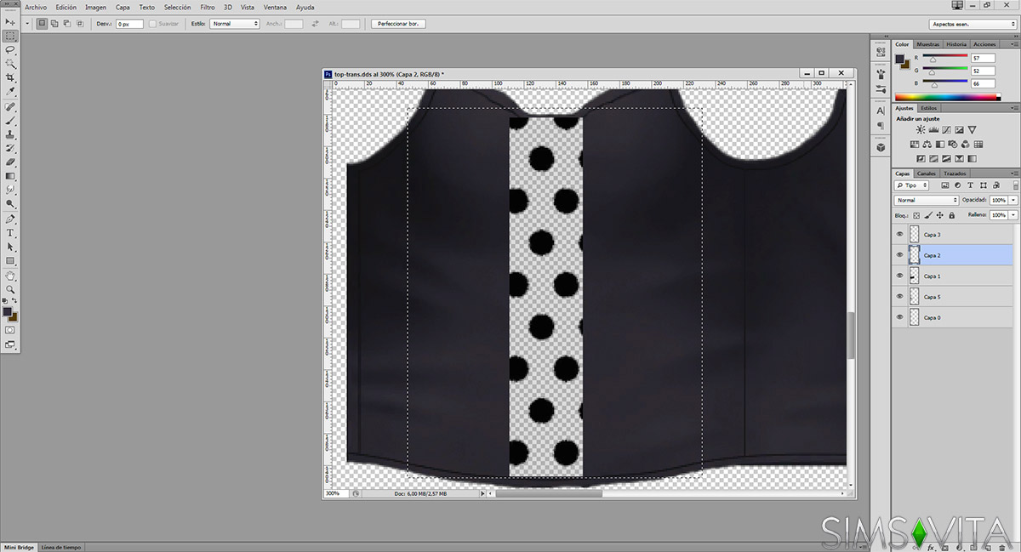Lock transparent pixels in Bloq. row
Image resolution: width=1021 pixels, height=552 pixels.
click(x=917, y=215)
